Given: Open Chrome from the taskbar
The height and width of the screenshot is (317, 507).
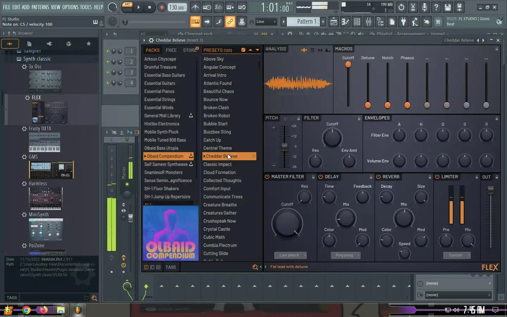Looking at the screenshot, I should tap(26, 310).
